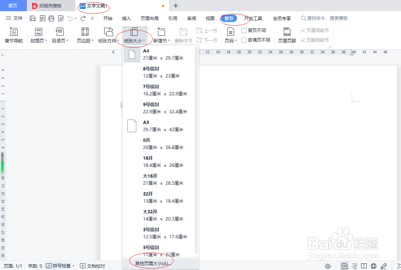Open the 页码 page number tool
This screenshot has width=401, height=270.
pyautogui.click(x=230, y=35)
